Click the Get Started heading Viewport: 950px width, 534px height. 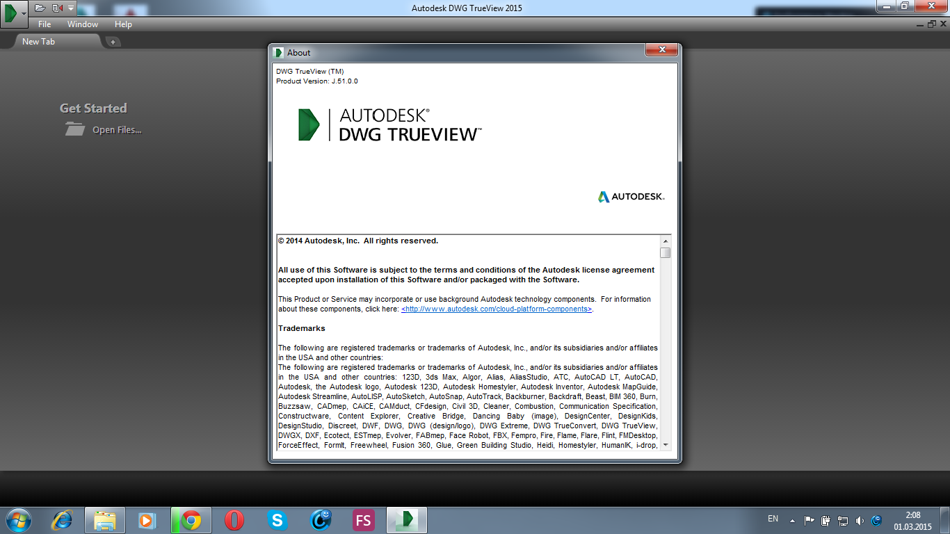tap(93, 108)
